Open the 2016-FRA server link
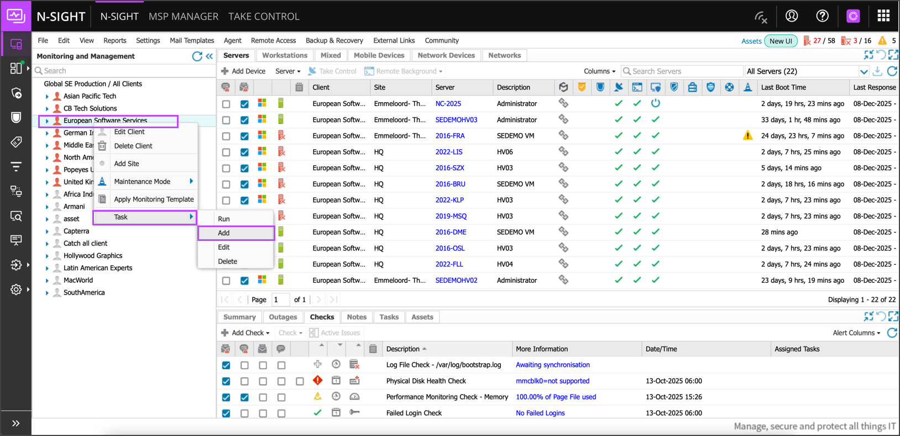 coord(449,136)
